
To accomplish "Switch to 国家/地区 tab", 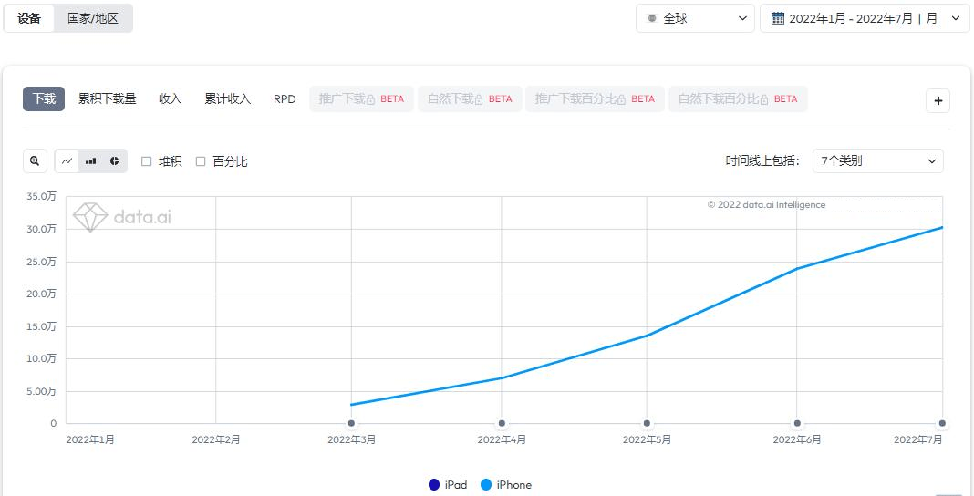I will [93, 18].
